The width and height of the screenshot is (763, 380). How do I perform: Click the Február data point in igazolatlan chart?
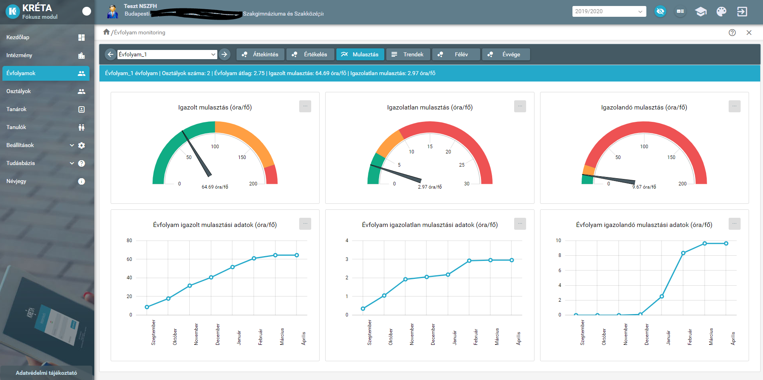click(x=469, y=261)
